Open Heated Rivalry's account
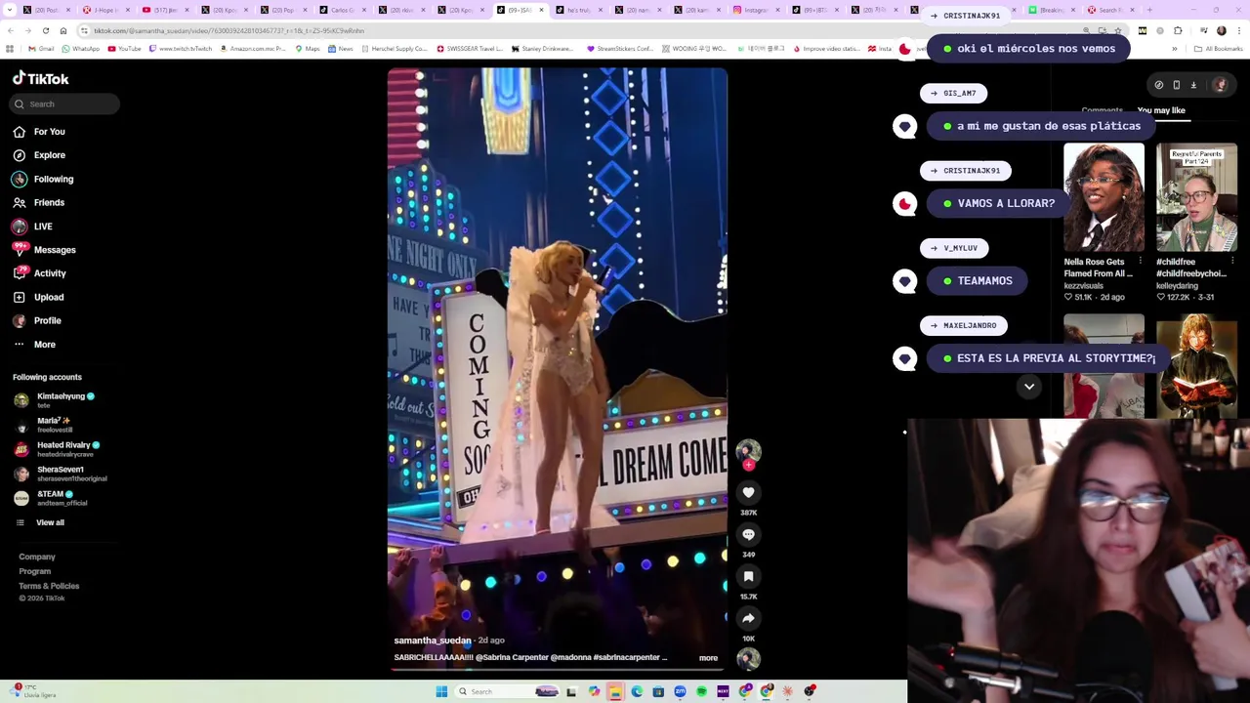Screen dimensions: 1250x703 coord(56,449)
